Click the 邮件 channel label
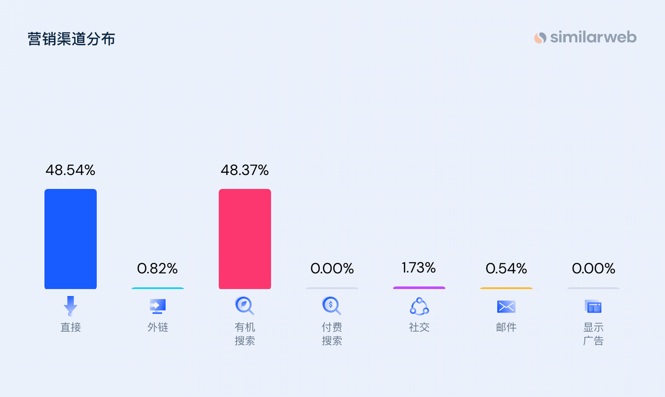This screenshot has width=665, height=397. click(506, 327)
